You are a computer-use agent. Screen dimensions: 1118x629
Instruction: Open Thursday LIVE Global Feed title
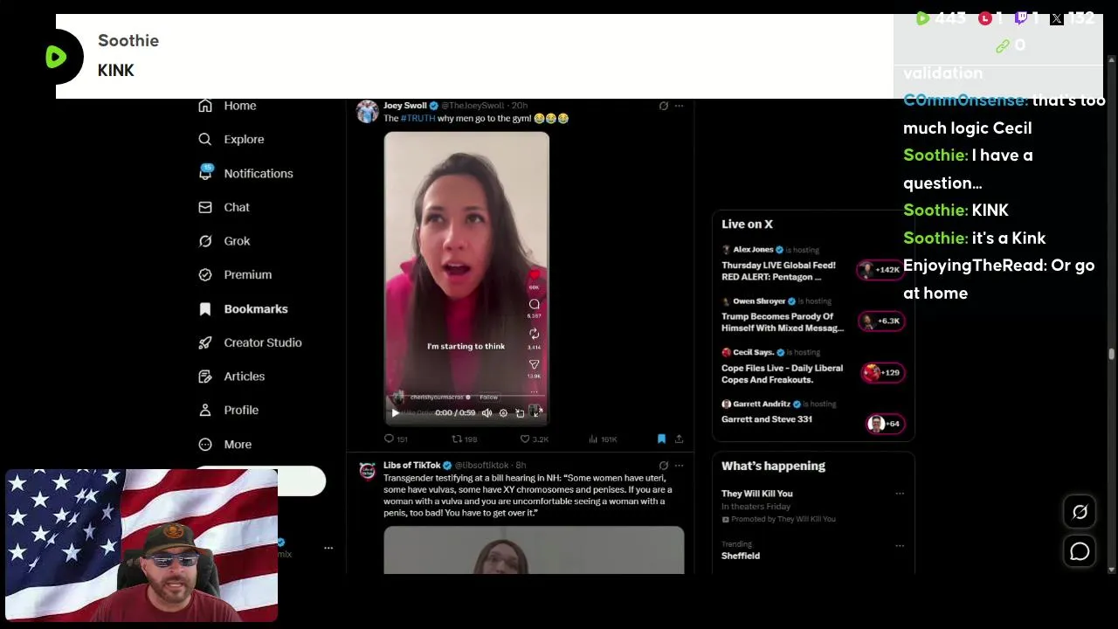coord(778,271)
